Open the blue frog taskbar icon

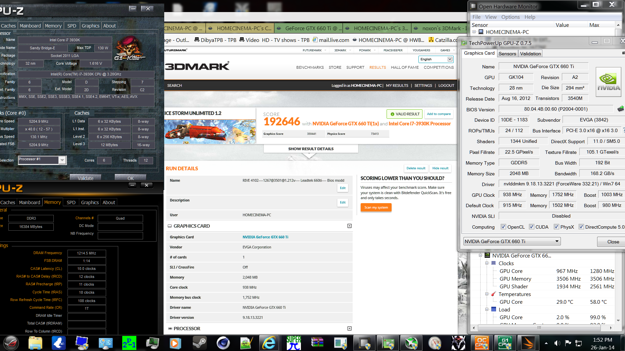click(x=58, y=343)
